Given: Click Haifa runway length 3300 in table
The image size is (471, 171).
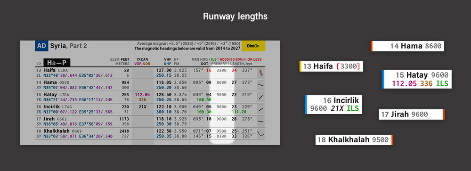Looking at the screenshot, I should pos(222,70).
